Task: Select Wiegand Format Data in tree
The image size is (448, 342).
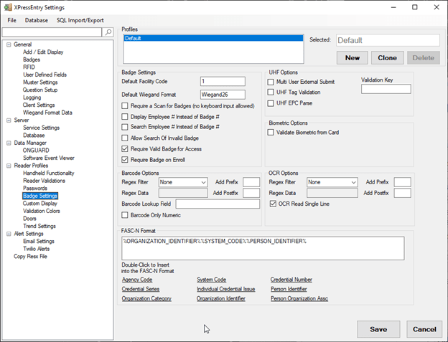Action: point(47,113)
